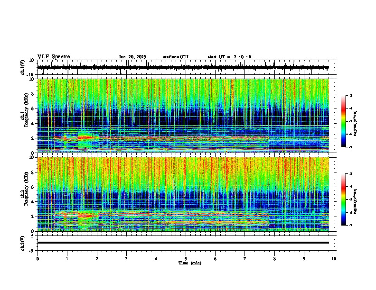Click the "ch.1(V)" axis label
Screen dimensions: 376x290
click(23, 67)
